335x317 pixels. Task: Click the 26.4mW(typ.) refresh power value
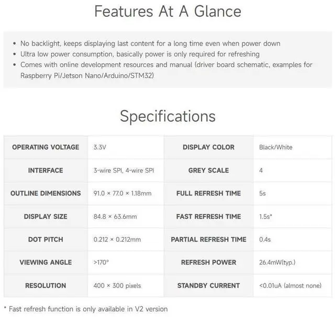pos(277,263)
